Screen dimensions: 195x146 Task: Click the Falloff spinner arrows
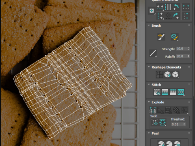pos(188,56)
